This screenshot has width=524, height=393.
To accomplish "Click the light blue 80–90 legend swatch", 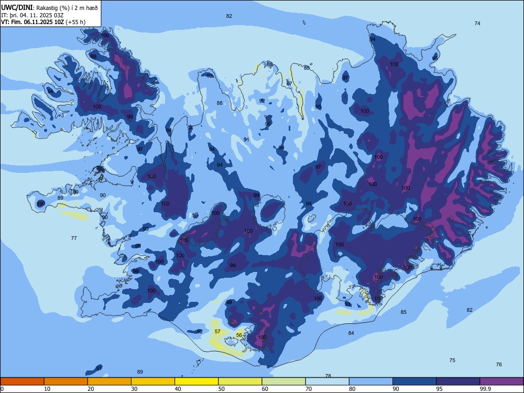I will pos(371,381).
